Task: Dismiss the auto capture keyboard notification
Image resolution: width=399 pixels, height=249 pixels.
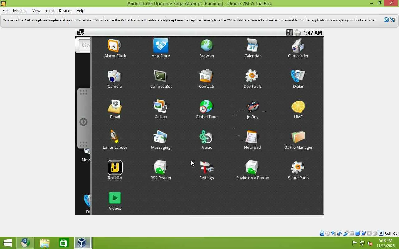Action: [x=386, y=20]
